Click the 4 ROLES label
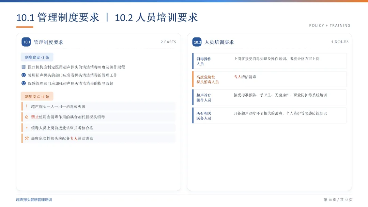368x207 pixels. click(x=340, y=42)
